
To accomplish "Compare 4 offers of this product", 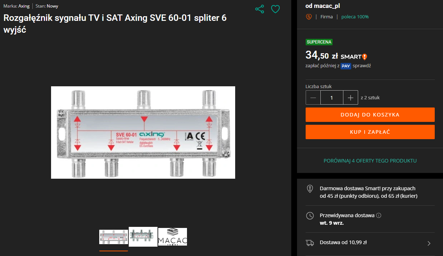I will [370, 161].
